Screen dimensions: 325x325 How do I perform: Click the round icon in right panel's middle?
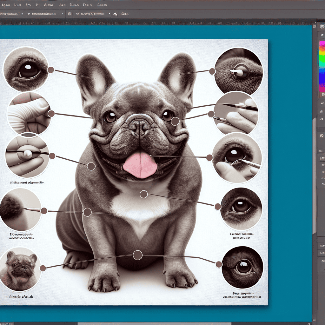pyautogui.click(x=322, y=136)
